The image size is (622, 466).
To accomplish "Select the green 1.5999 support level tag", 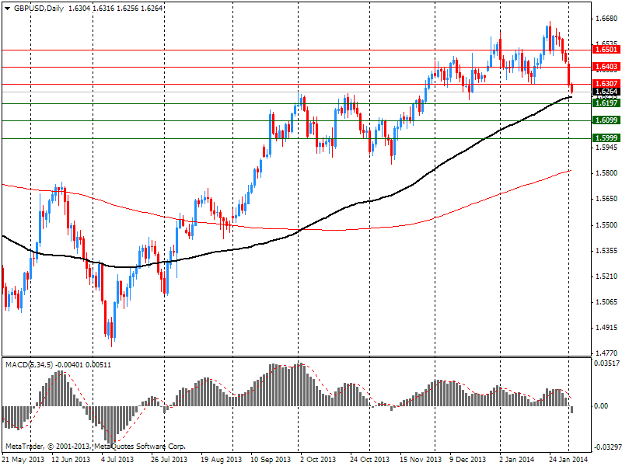I will tap(605, 138).
